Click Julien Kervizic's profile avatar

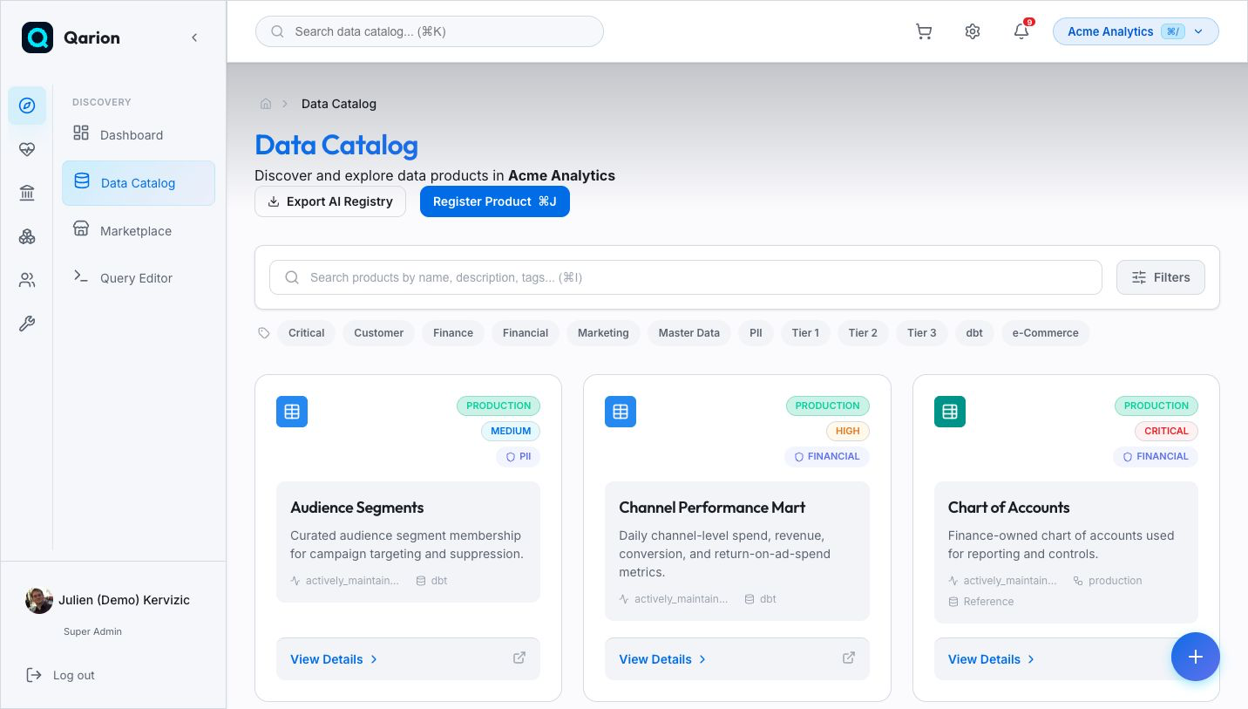pos(39,600)
